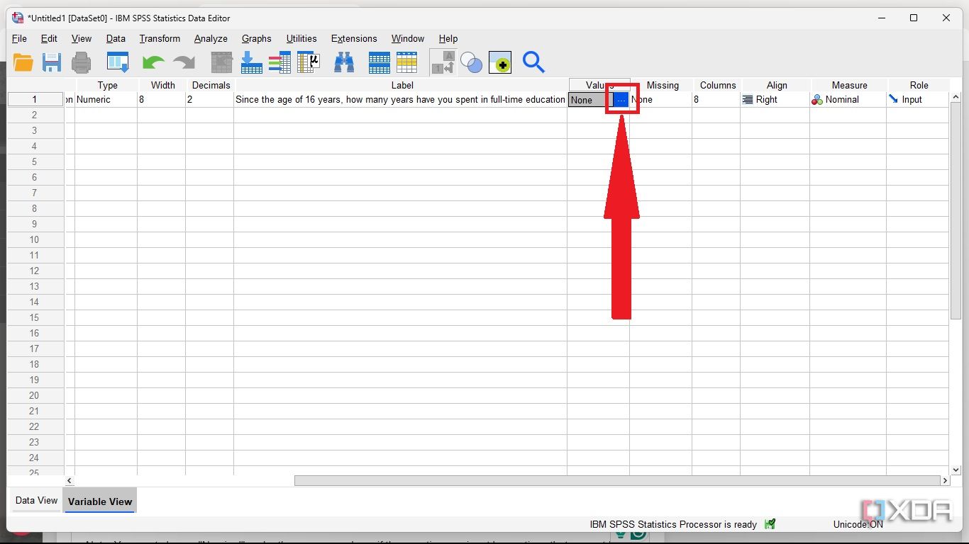Save the document with the floppy disk icon
The image size is (969, 544).
(x=52, y=63)
